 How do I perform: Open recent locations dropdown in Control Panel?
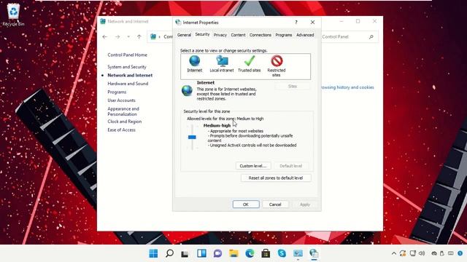128,37
